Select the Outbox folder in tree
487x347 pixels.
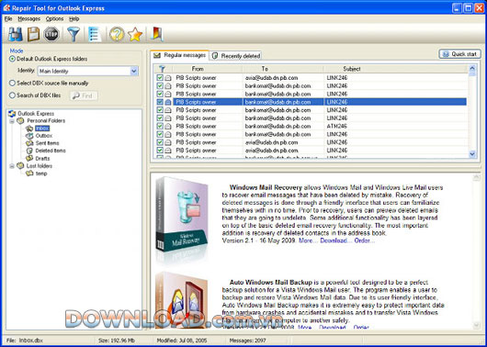pos(44,136)
